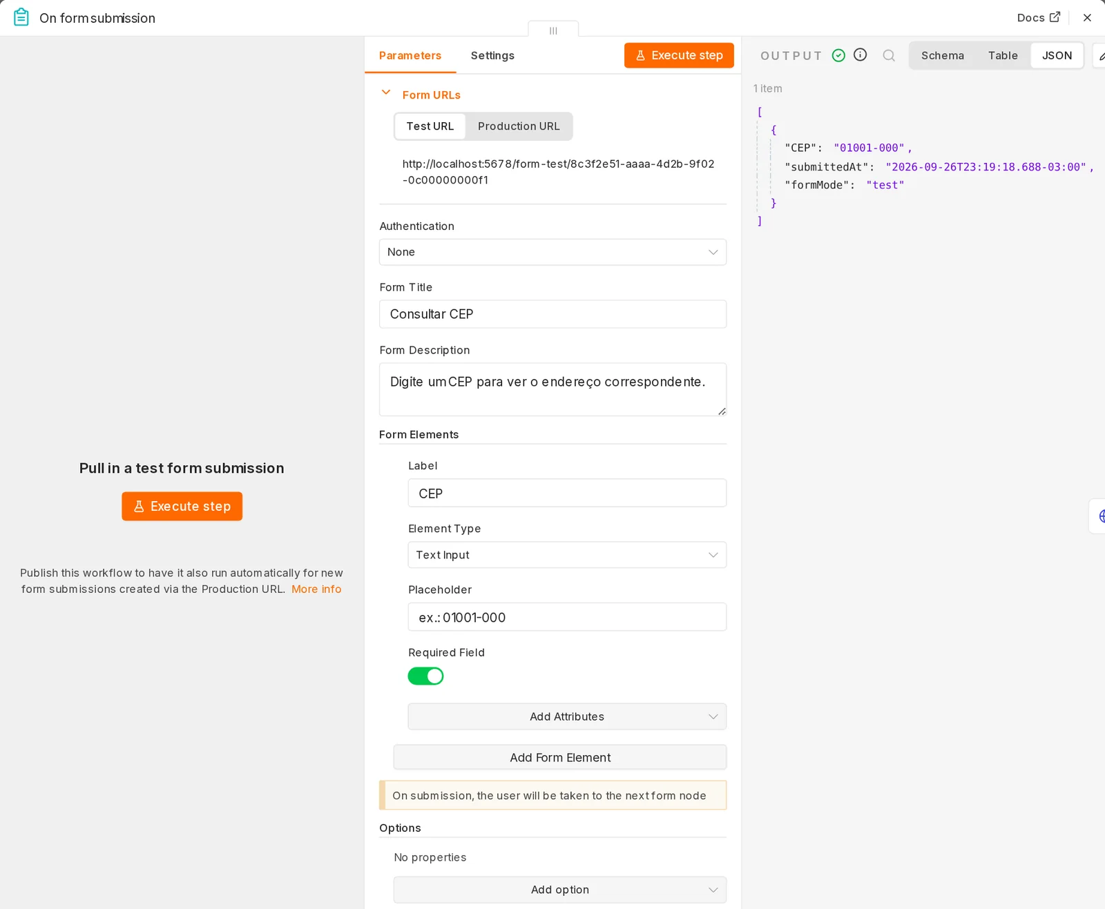
Task: Click the Form Title input field
Action: coord(552,314)
